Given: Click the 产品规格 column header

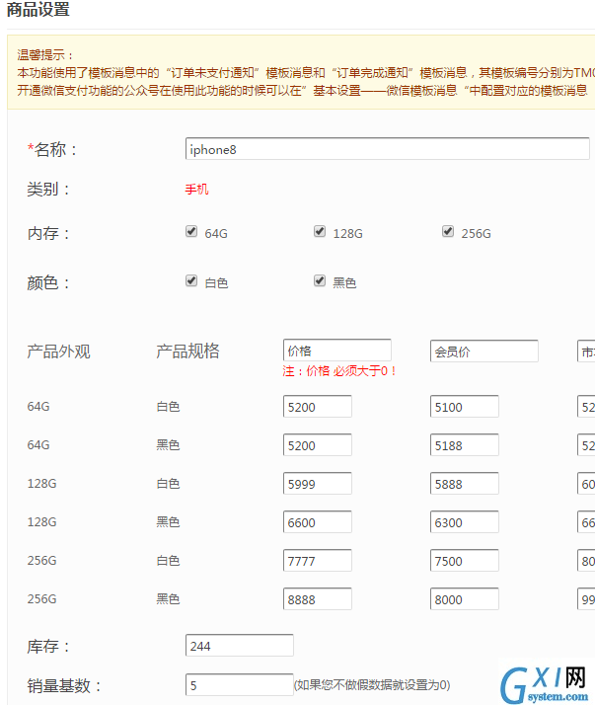Looking at the screenshot, I should coord(187,351).
